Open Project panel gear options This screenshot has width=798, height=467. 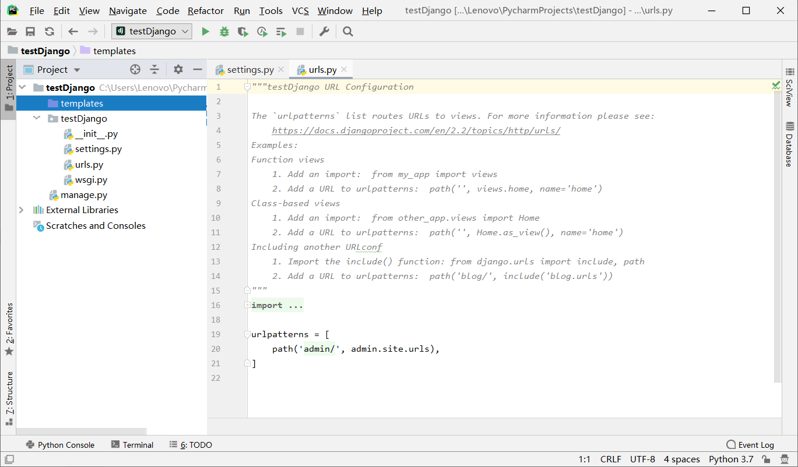point(178,69)
